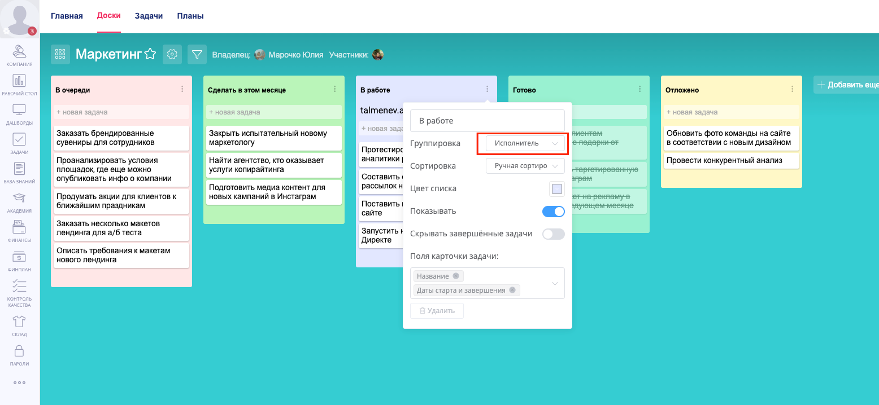Expand the Сортировка dropdown
This screenshot has width=879, height=405.
(525, 166)
